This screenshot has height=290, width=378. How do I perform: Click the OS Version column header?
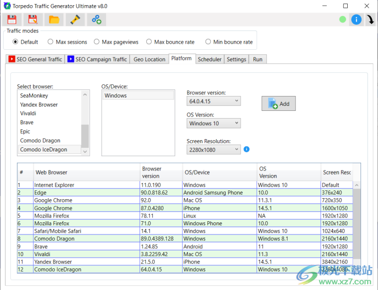point(289,172)
